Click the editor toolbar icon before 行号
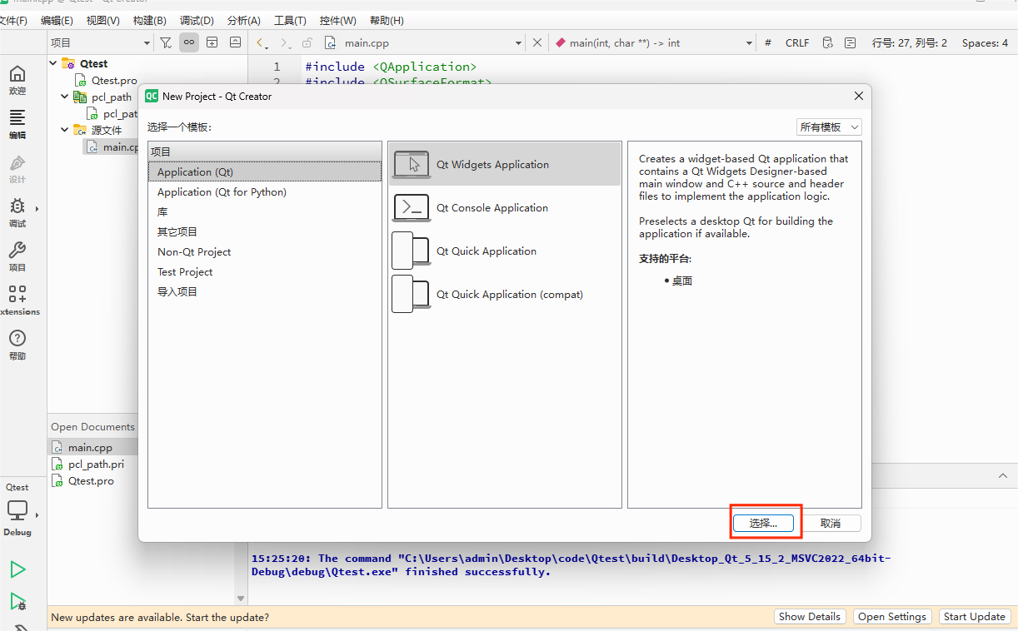Viewport: 1018px width, 631px height. pyautogui.click(x=850, y=42)
